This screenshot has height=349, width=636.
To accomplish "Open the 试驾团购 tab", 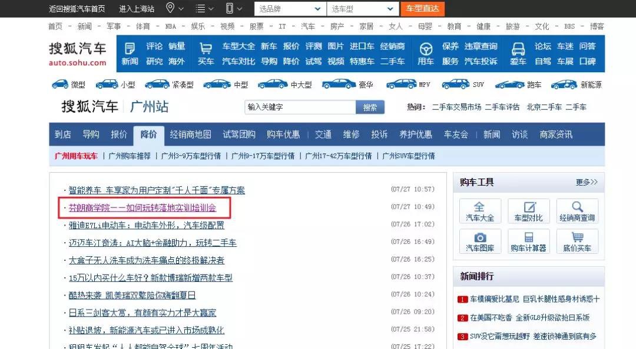I will pyautogui.click(x=239, y=135).
